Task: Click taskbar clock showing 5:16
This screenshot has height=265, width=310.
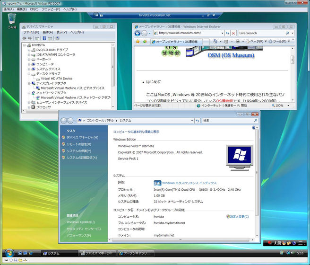Action: 300,253
